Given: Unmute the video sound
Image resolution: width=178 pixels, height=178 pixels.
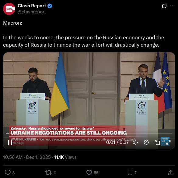Looking at the screenshot, I should click(x=135, y=142).
